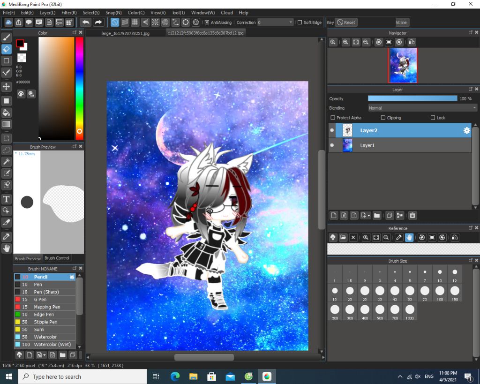This screenshot has width=480, height=384.
Task: Open Microsoft Store from taskbar
Action: (x=211, y=376)
